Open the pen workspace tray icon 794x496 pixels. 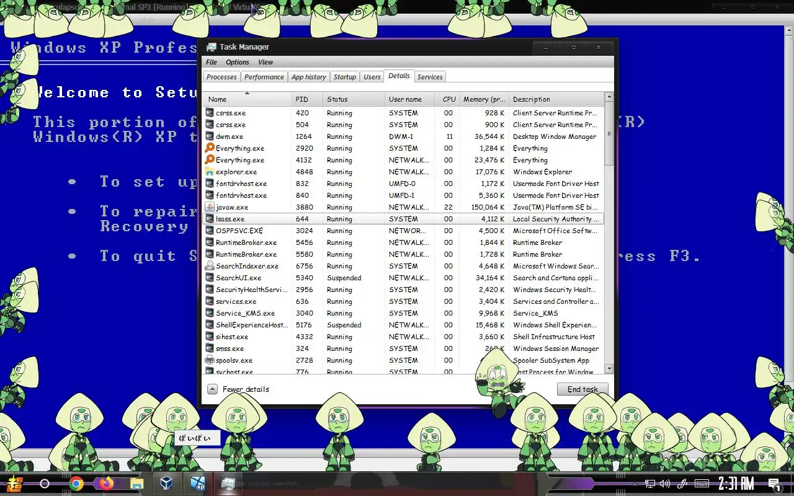click(x=682, y=484)
